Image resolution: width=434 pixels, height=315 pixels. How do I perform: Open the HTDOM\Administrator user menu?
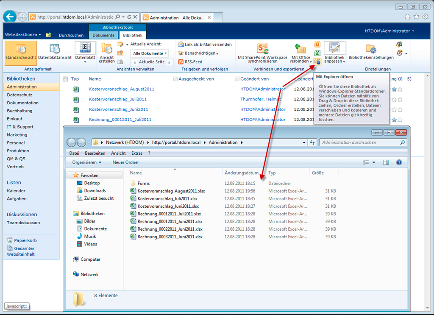point(389,31)
